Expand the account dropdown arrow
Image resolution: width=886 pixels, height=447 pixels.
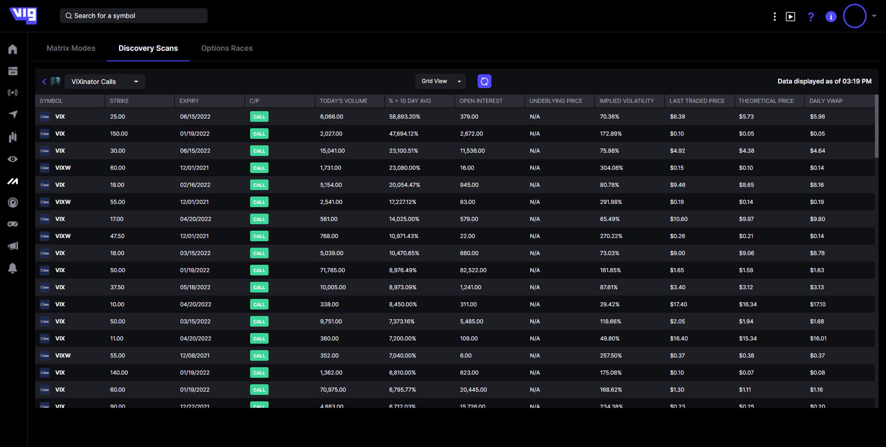pyautogui.click(x=874, y=16)
